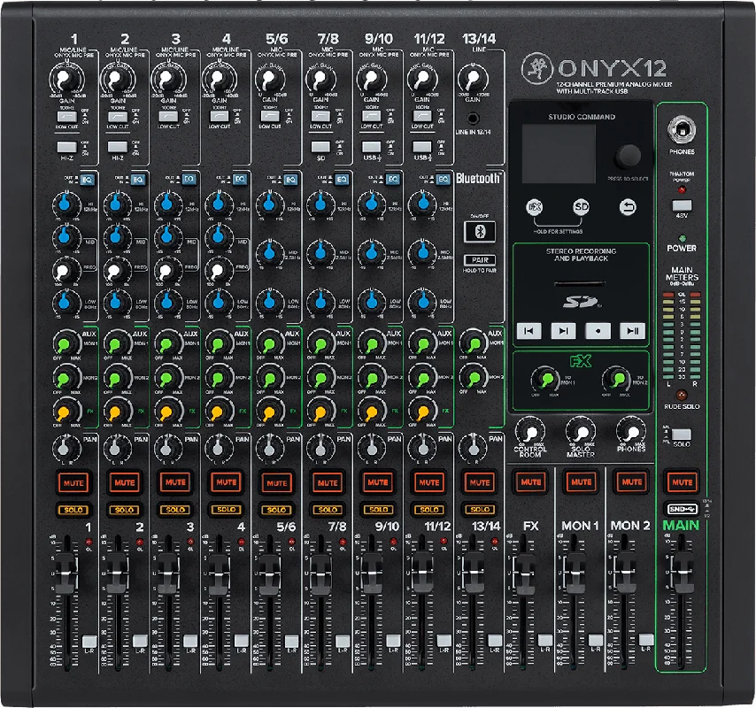This screenshot has height=708, width=756.
Task: Engage the channel 1 HI-Z switch
Action: tap(66, 147)
